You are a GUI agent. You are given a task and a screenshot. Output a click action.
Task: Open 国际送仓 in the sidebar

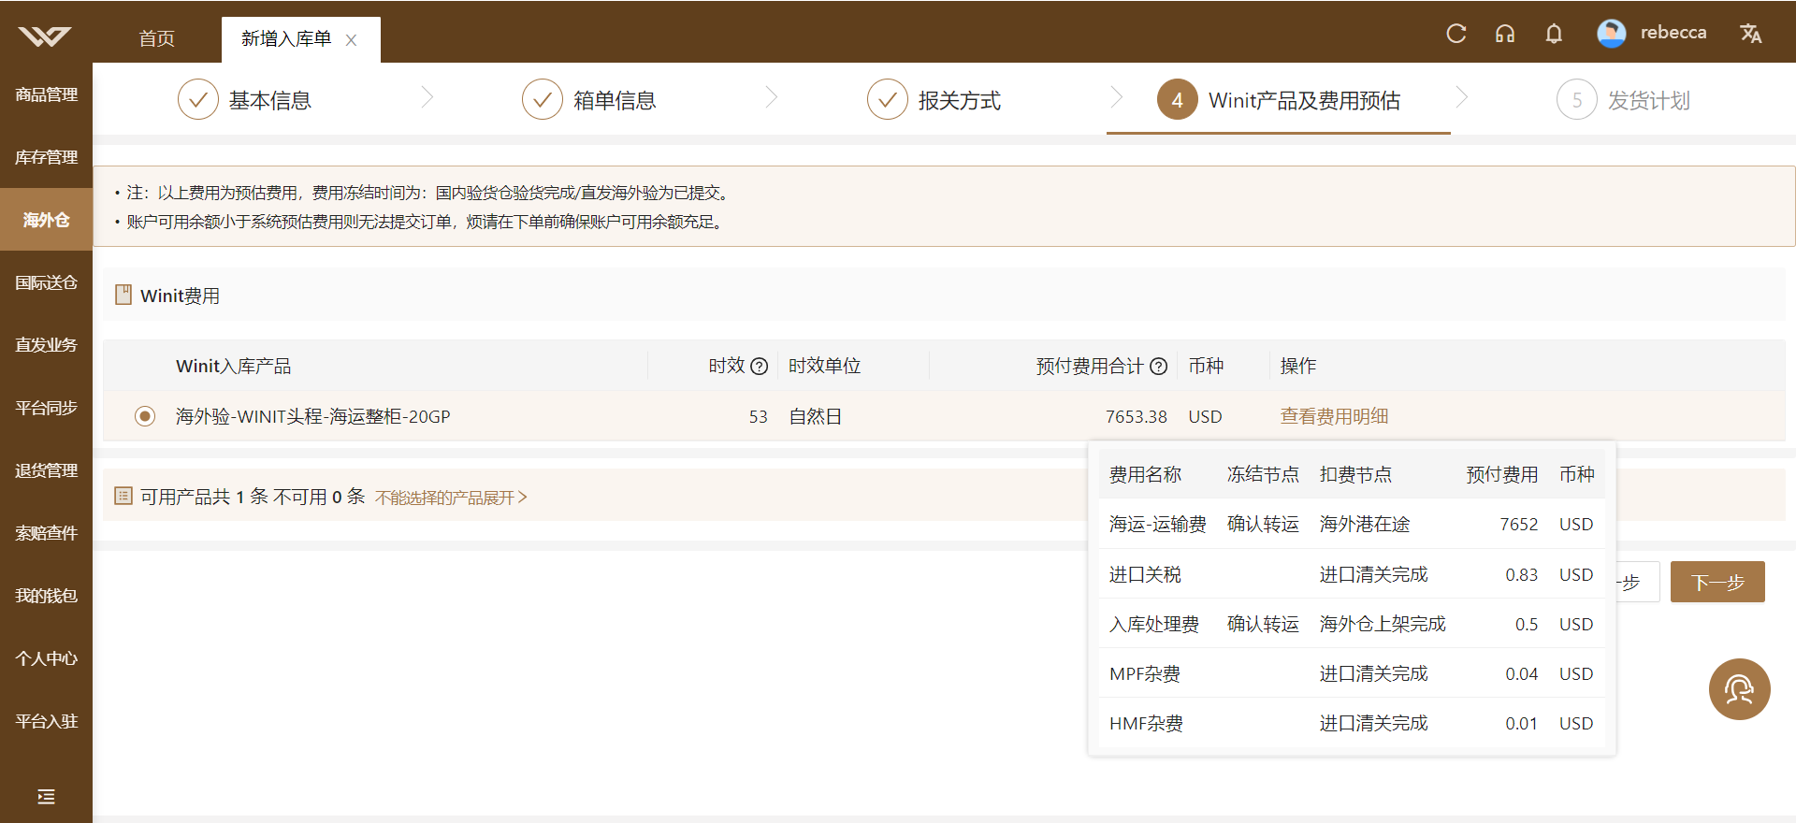click(x=46, y=282)
